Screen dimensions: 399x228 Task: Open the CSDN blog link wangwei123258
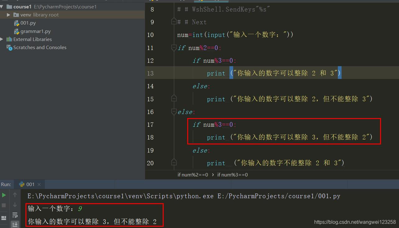(x=356, y=222)
